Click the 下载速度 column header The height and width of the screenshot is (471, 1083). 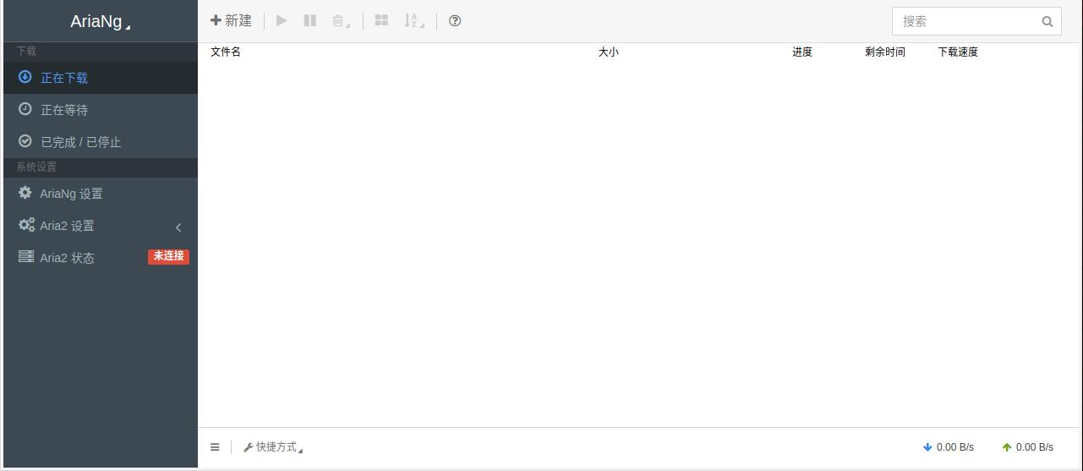click(x=958, y=52)
